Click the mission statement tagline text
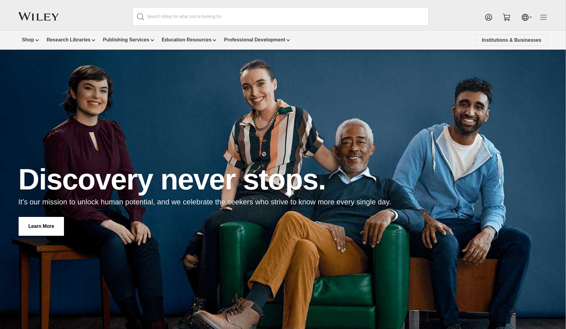The height and width of the screenshot is (329, 566). (204, 202)
